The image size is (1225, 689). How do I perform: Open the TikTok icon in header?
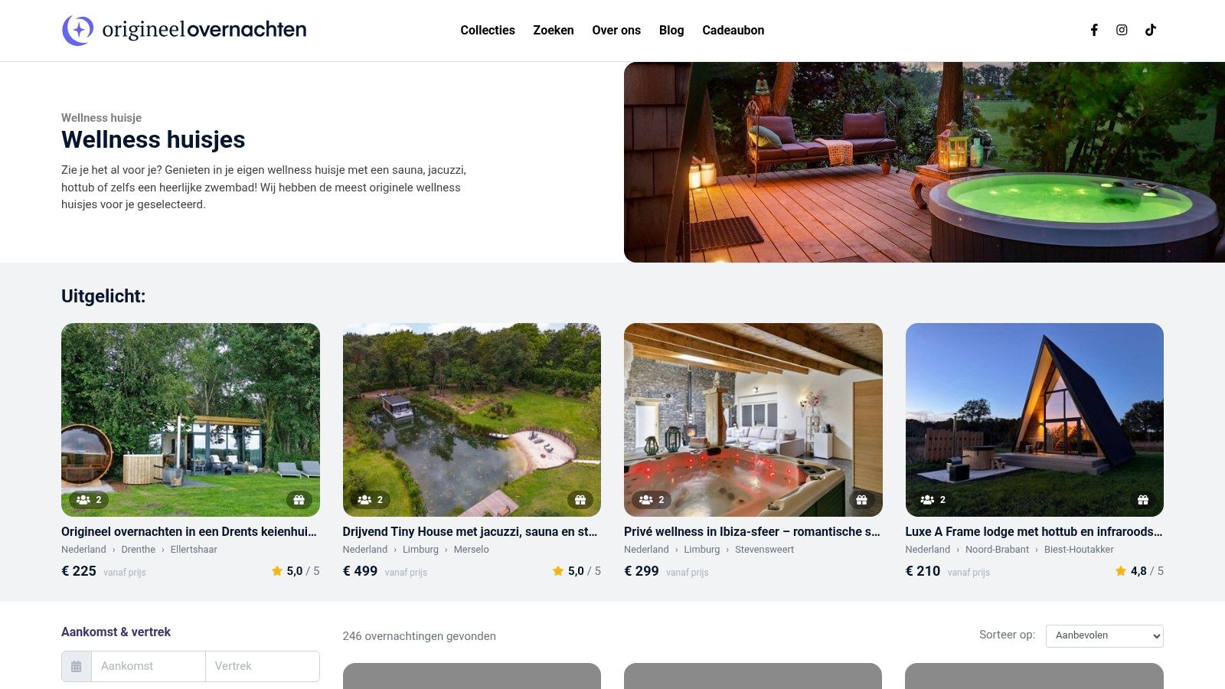(1150, 30)
